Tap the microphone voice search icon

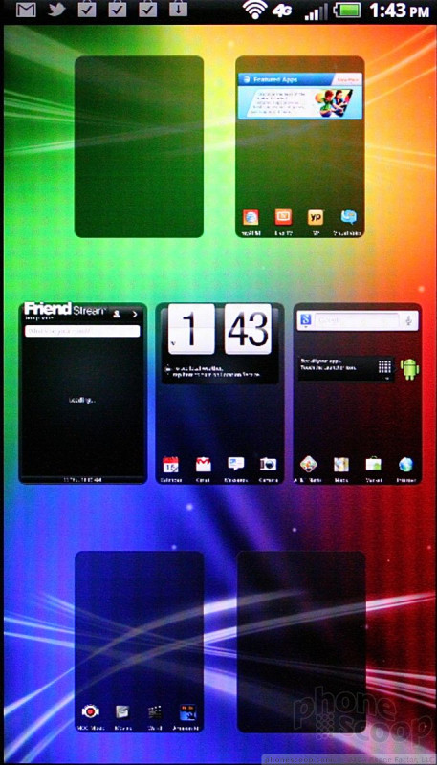[410, 320]
